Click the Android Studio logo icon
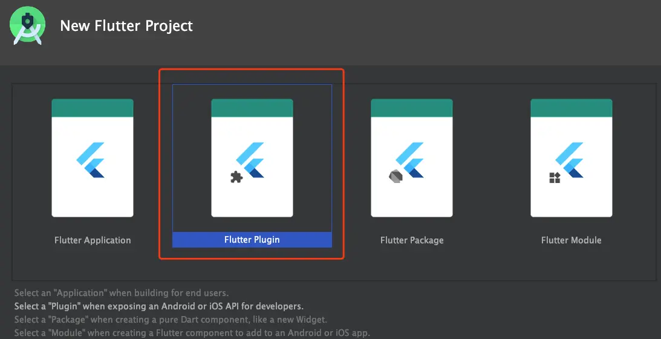 27,26
